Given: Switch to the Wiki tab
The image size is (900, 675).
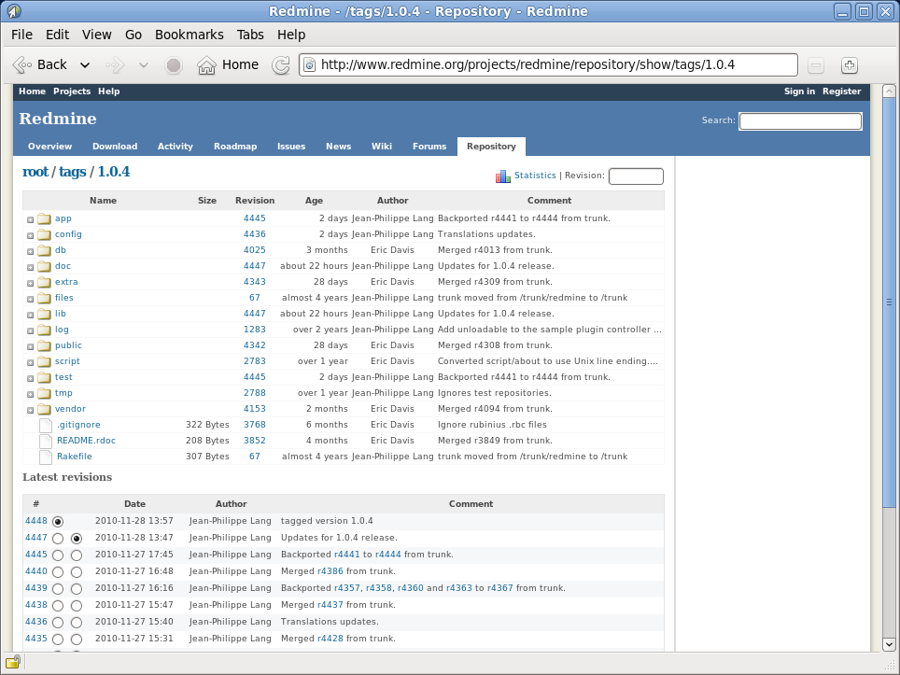Looking at the screenshot, I should coord(381,147).
